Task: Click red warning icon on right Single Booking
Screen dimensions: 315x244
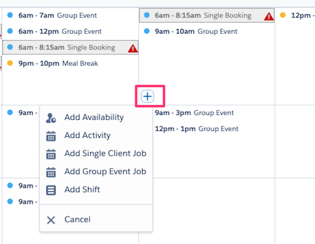Action: click(269, 16)
